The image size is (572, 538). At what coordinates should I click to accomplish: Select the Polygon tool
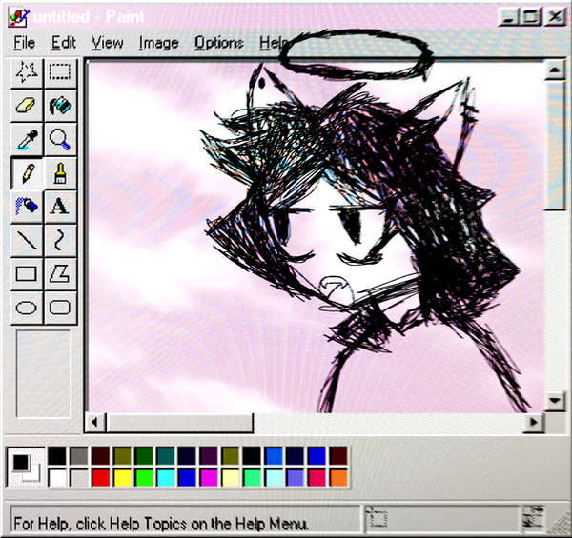coord(60,274)
